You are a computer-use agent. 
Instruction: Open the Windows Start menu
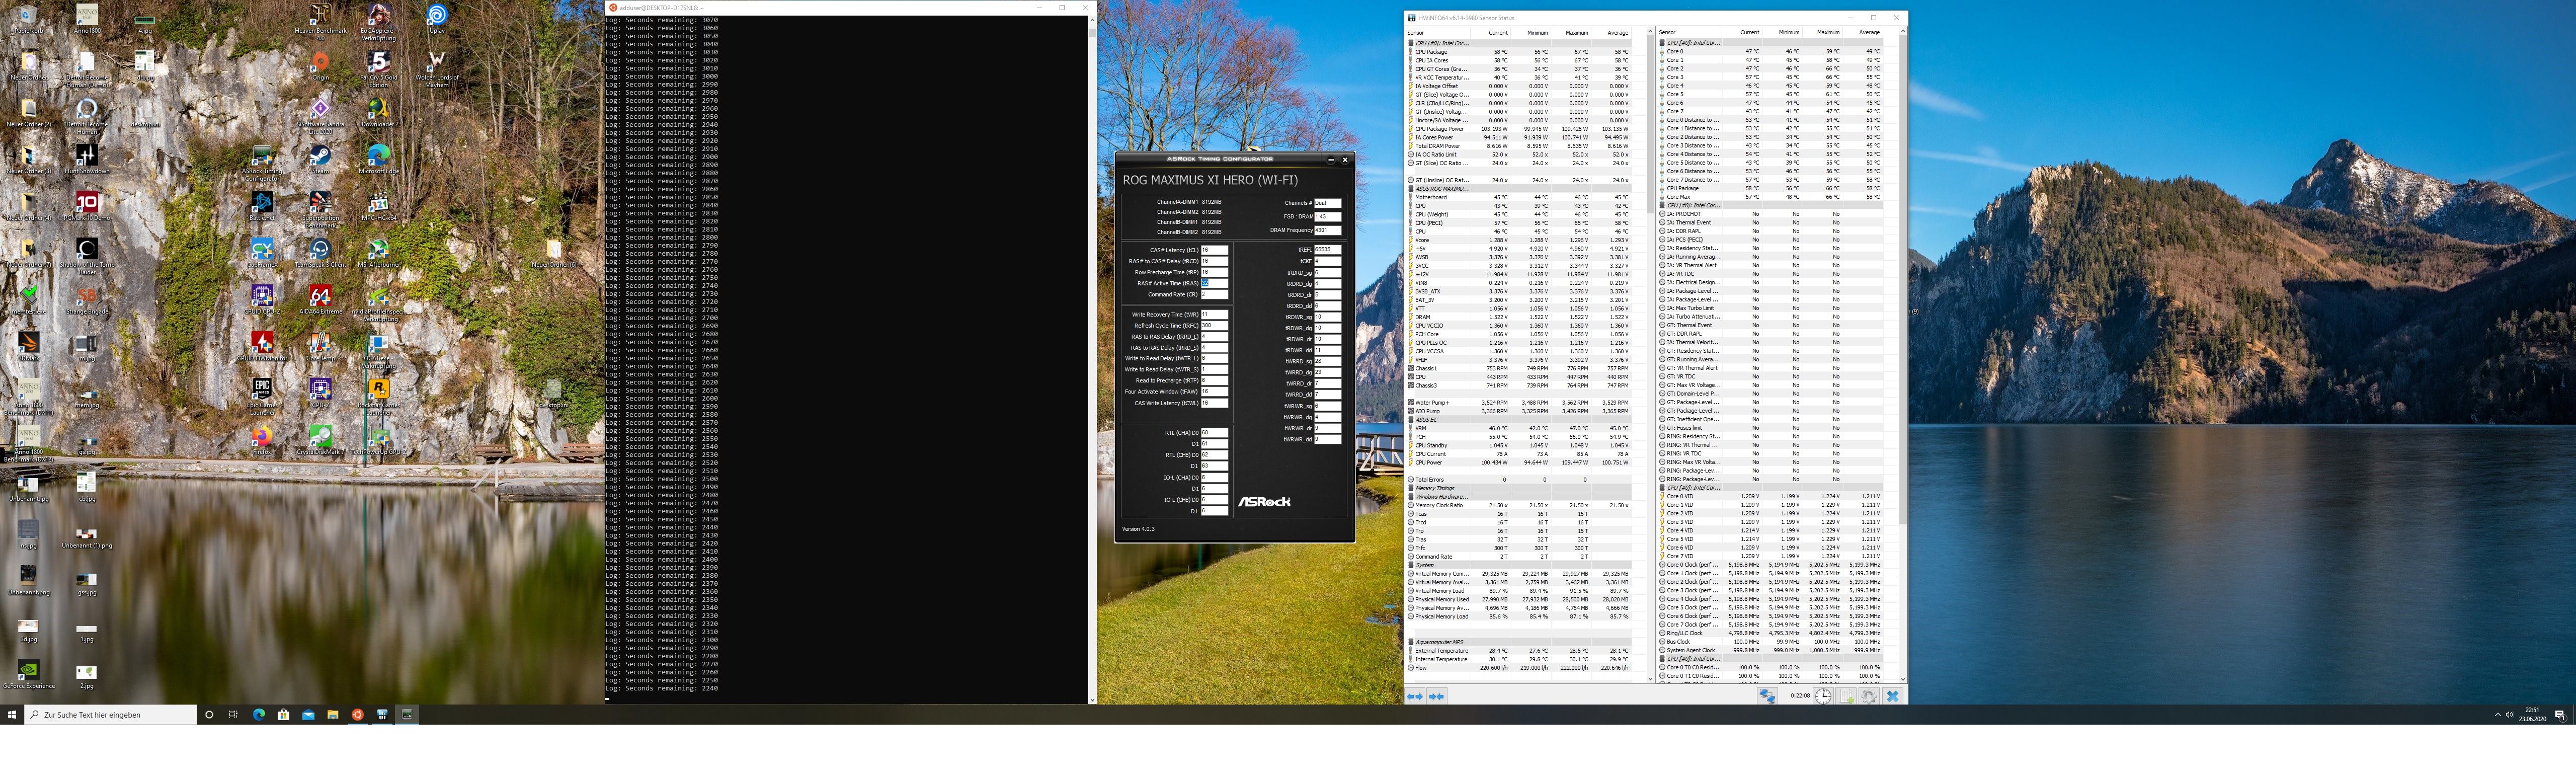click(x=12, y=715)
